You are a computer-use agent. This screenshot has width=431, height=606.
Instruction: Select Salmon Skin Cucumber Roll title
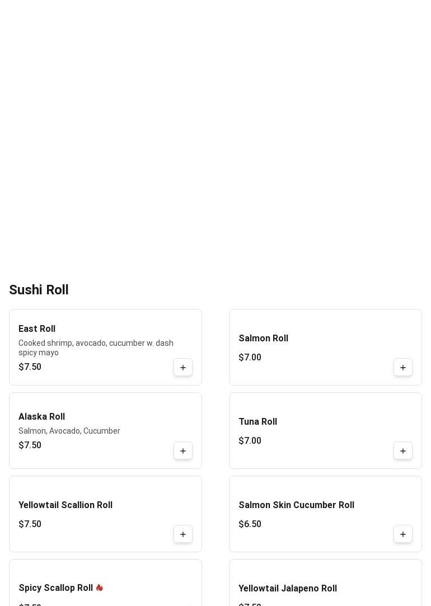pyautogui.click(x=296, y=505)
